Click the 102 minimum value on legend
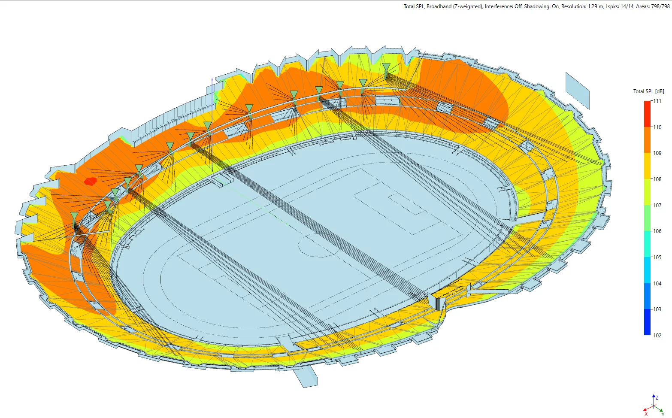This screenshot has height=418, width=672. click(x=657, y=335)
